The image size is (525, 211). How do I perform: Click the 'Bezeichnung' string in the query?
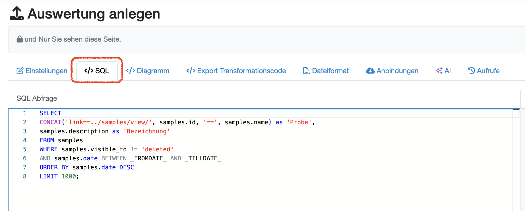146,131
